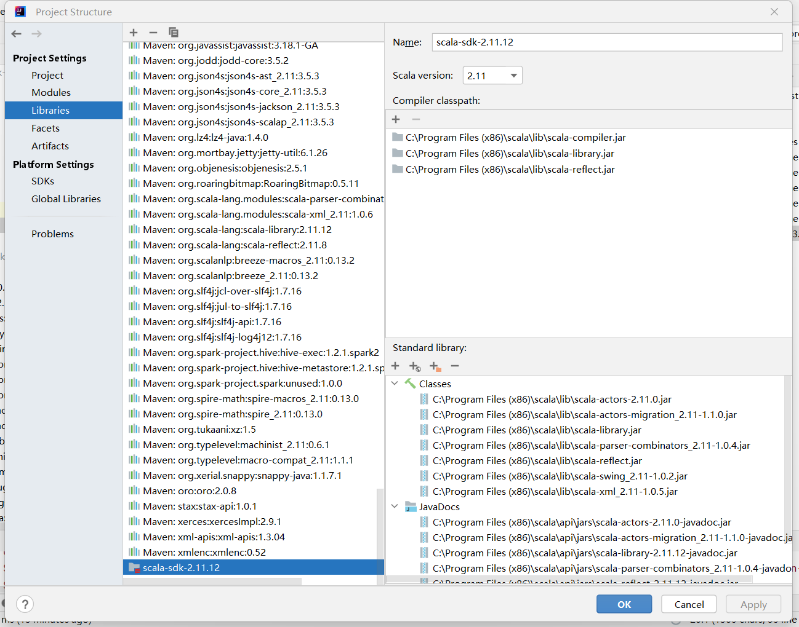The image size is (799, 627).
Task: Select Maven: org.objenesis:objenesis:2.5.1
Action: pyautogui.click(x=254, y=168)
